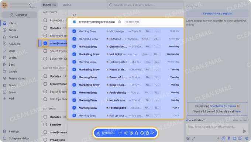Viewport: 251px width, 142px height.
Task: Open the Inbox folder in sidebar
Action: [12, 23]
